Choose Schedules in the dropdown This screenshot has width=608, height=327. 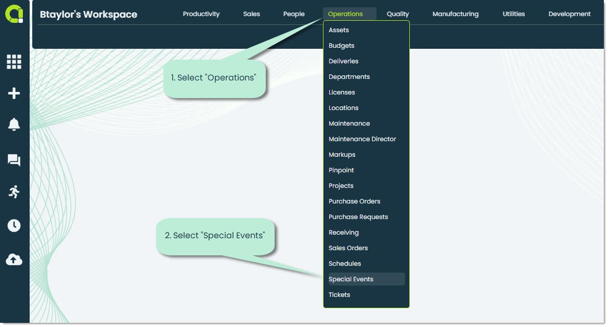(x=345, y=263)
